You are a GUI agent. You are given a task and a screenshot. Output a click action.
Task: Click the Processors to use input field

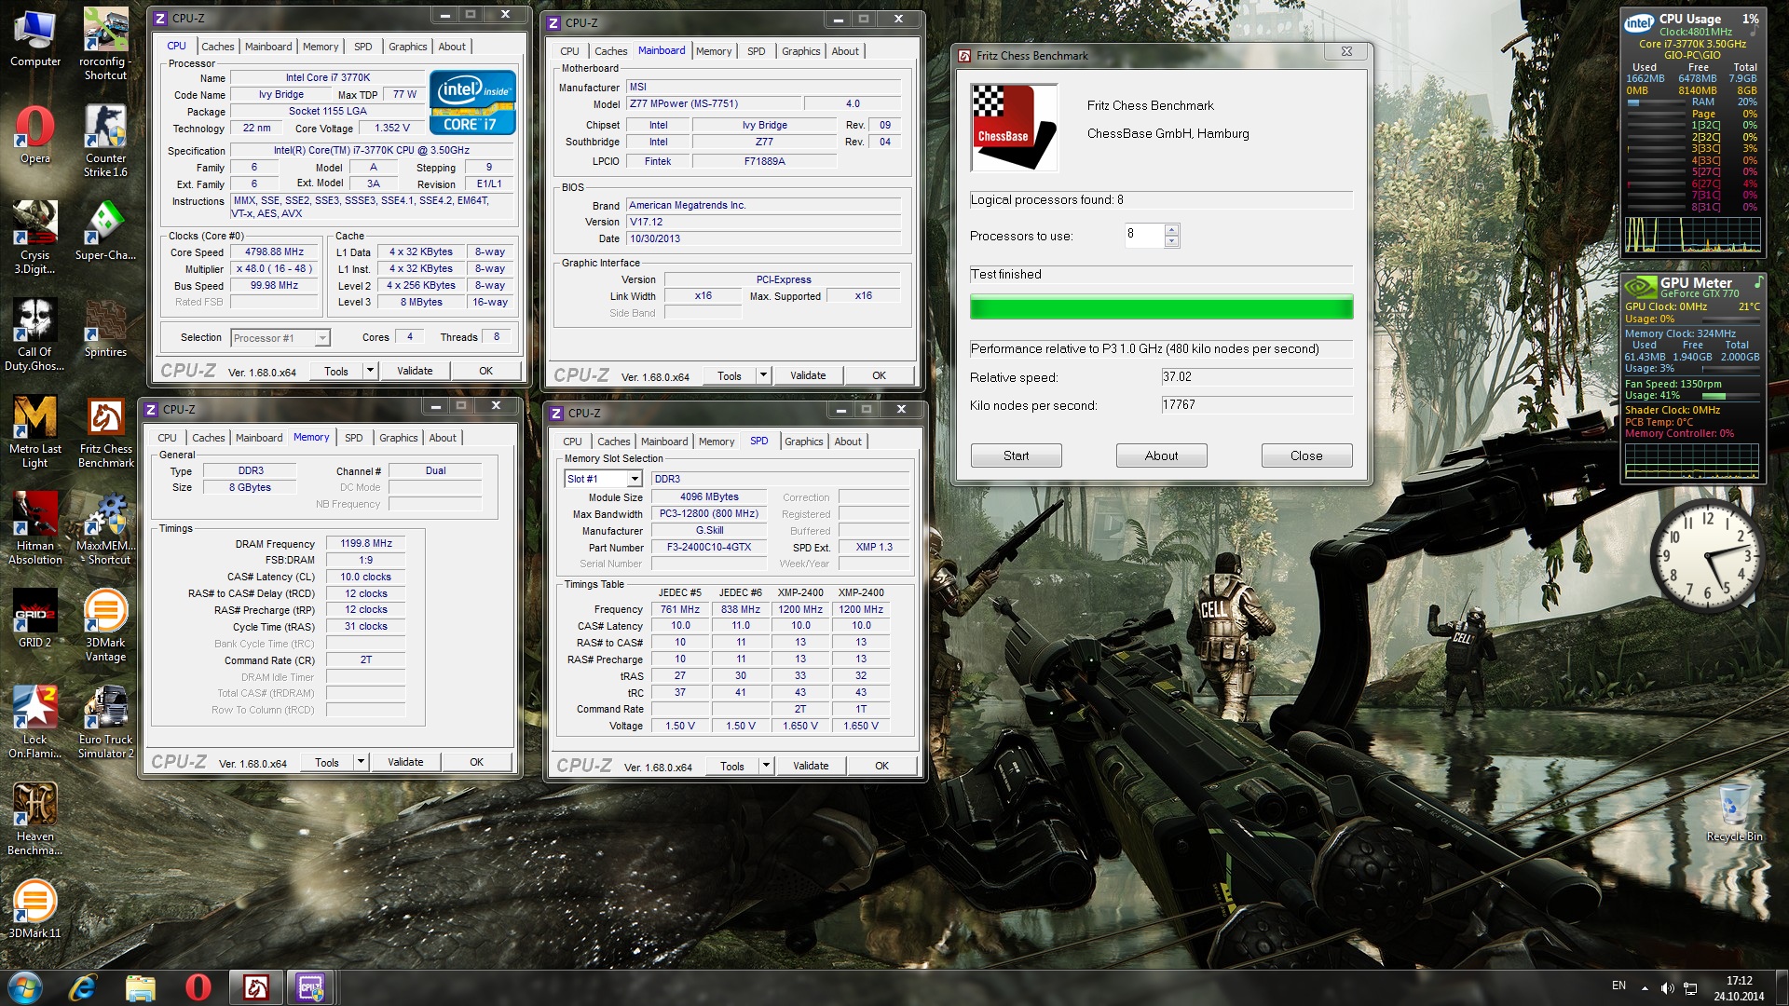pyautogui.click(x=1143, y=235)
